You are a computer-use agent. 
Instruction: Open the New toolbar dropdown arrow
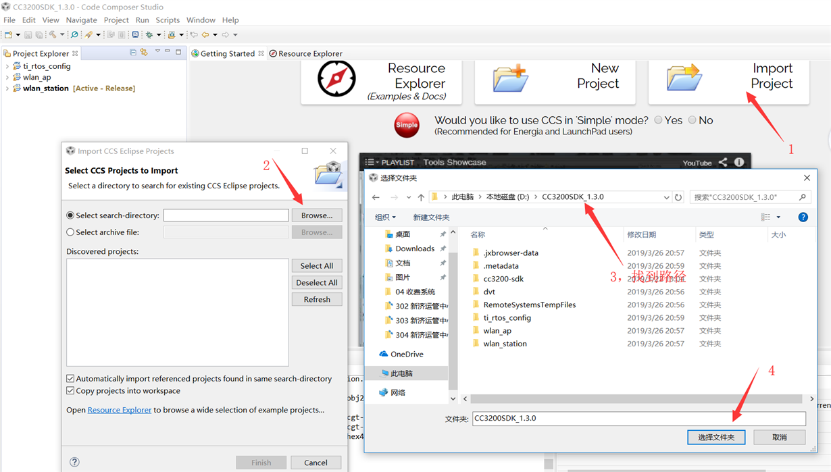[18, 34]
